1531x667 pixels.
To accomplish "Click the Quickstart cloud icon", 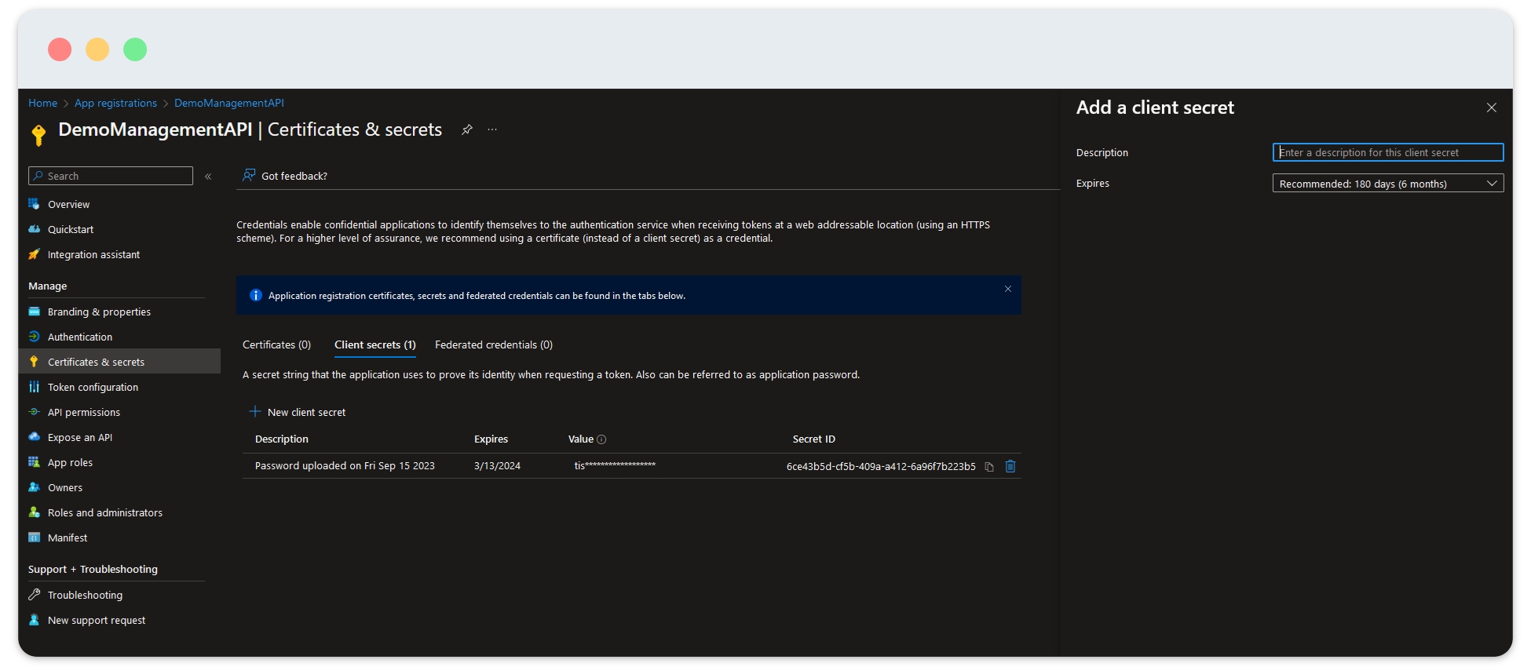I will point(34,229).
